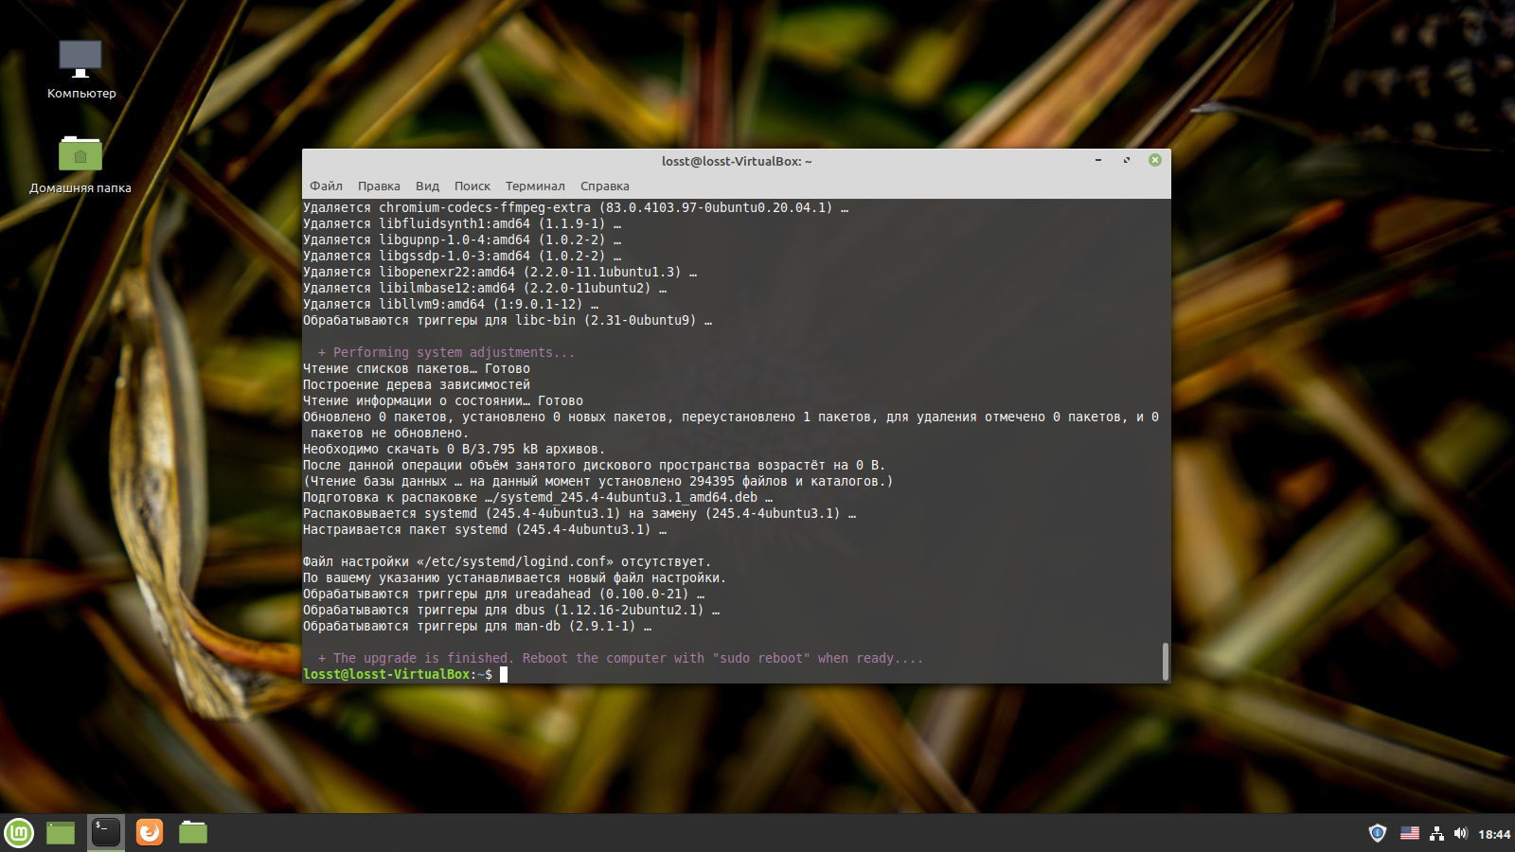1515x852 pixels.
Task: Open the volume control icon
Action: click(x=1460, y=833)
